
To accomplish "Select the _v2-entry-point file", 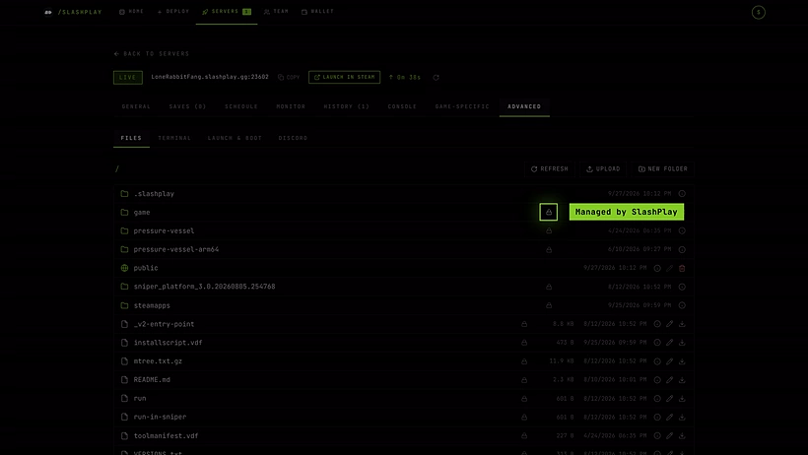I will (164, 324).
